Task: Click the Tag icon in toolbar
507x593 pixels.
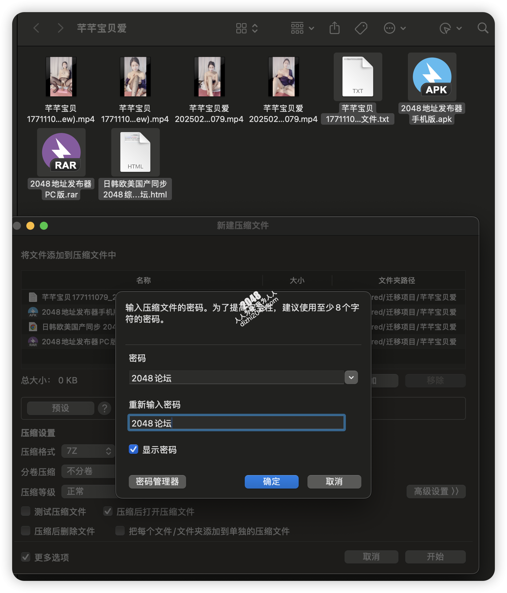Action: [361, 28]
